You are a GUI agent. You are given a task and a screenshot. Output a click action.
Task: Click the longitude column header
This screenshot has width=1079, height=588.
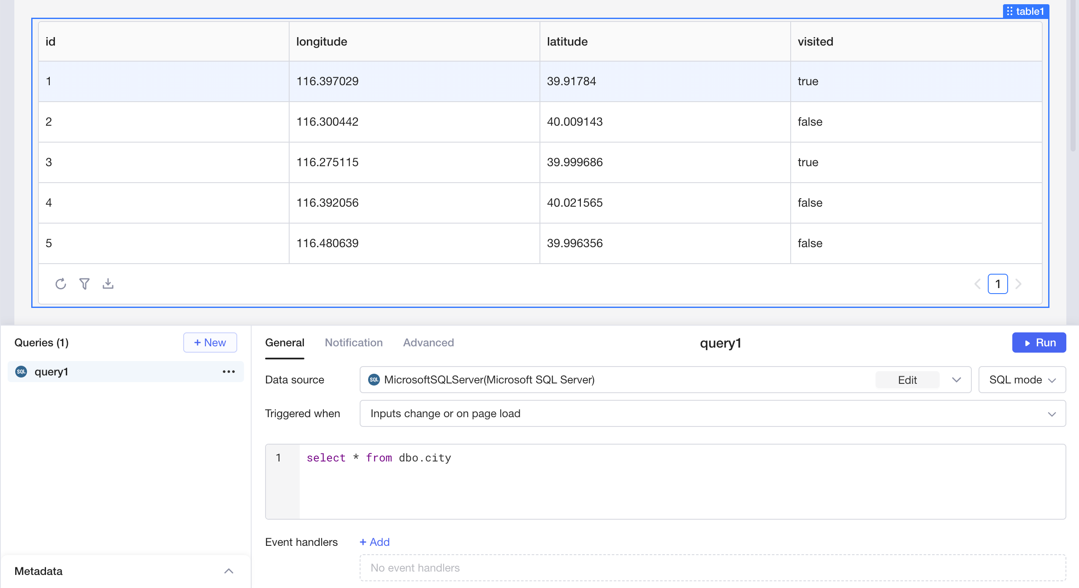tap(415, 41)
